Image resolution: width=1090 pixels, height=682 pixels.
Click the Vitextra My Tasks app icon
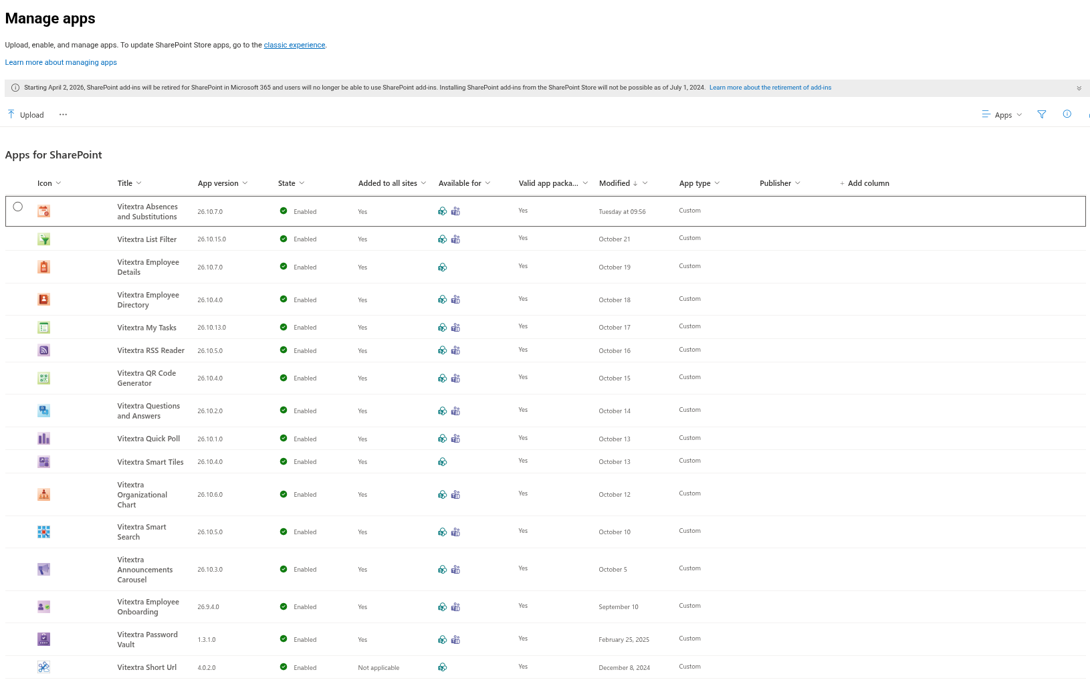43,328
